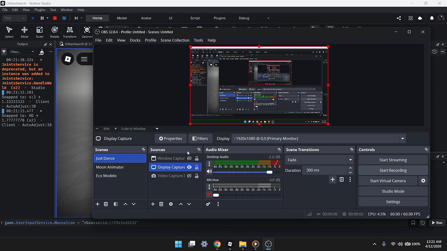Click Start Recording button
The image size is (447, 251).
pos(393,170)
